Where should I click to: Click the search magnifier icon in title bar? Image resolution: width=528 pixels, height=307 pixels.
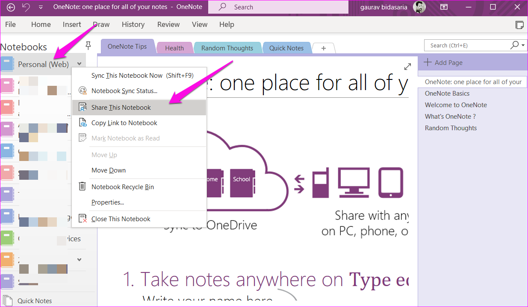click(x=223, y=7)
